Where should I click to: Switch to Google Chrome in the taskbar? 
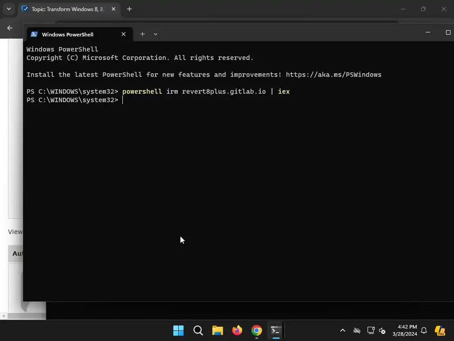tap(257, 330)
